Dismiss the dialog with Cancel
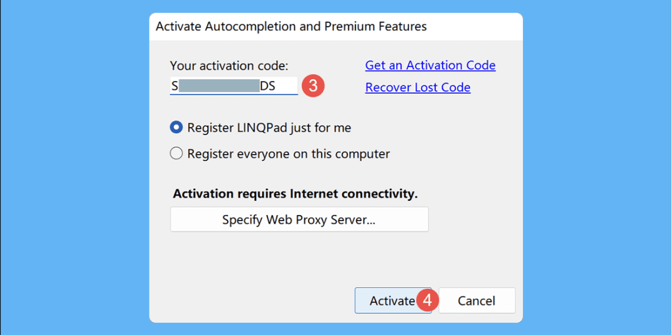 (477, 300)
